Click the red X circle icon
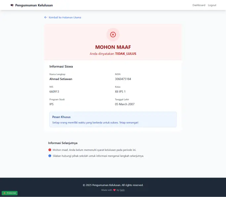The height and width of the screenshot is (197, 226). (x=113, y=34)
